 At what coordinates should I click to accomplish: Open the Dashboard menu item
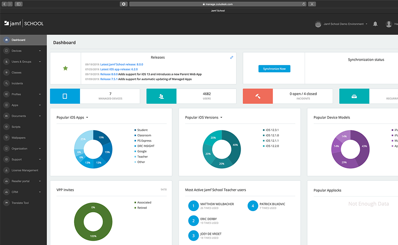click(x=23, y=40)
